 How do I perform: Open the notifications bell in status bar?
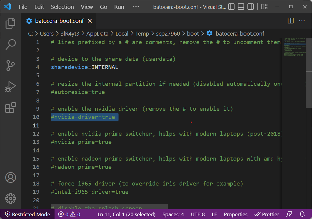click(x=302, y=214)
